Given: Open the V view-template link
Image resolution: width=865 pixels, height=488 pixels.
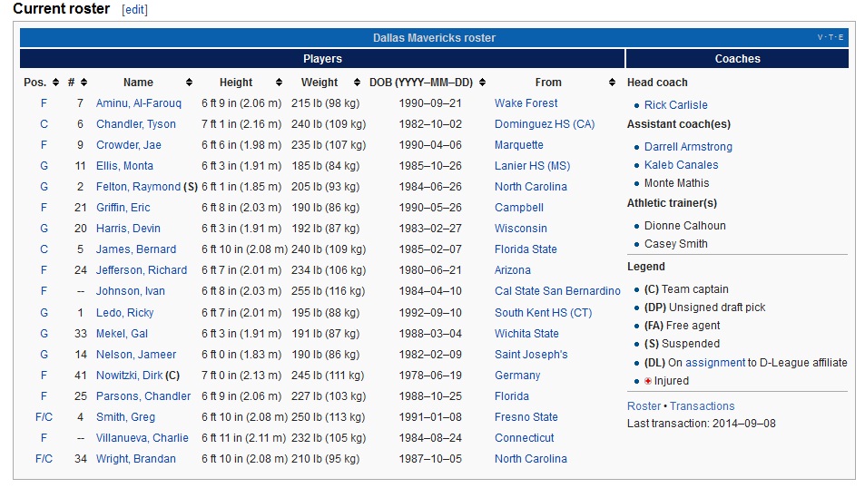Looking at the screenshot, I should pos(821,37).
